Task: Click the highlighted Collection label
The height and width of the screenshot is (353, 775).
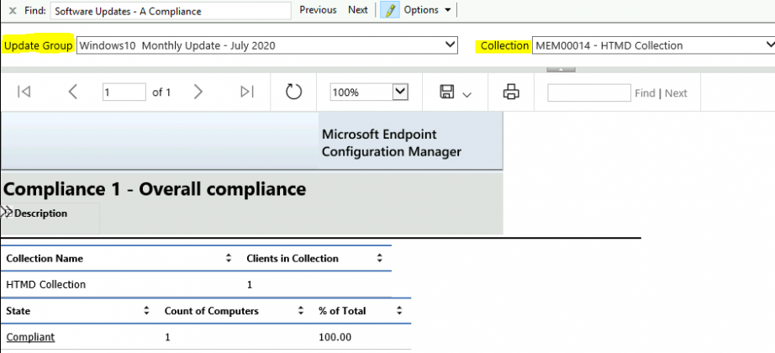Action: coord(504,45)
